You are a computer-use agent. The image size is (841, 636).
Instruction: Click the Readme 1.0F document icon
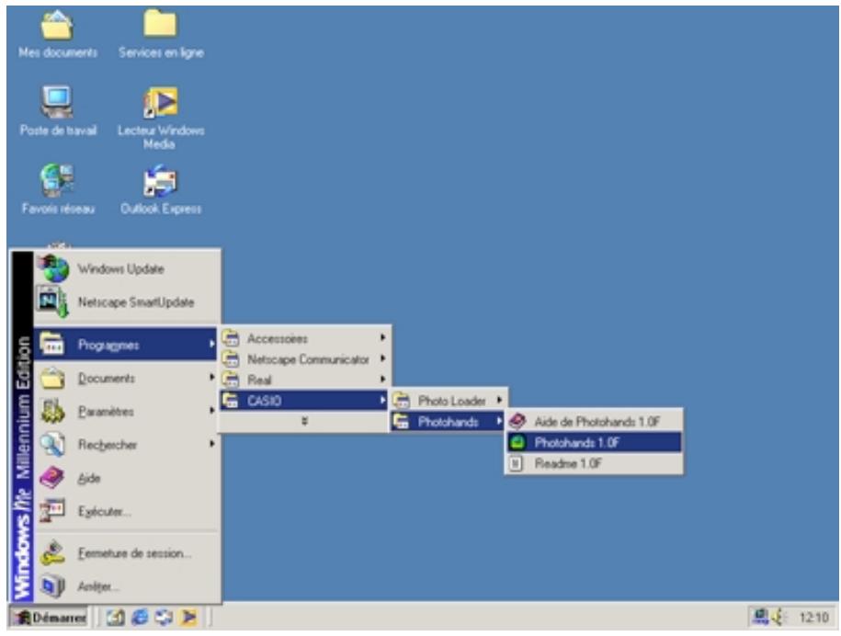pos(516,463)
